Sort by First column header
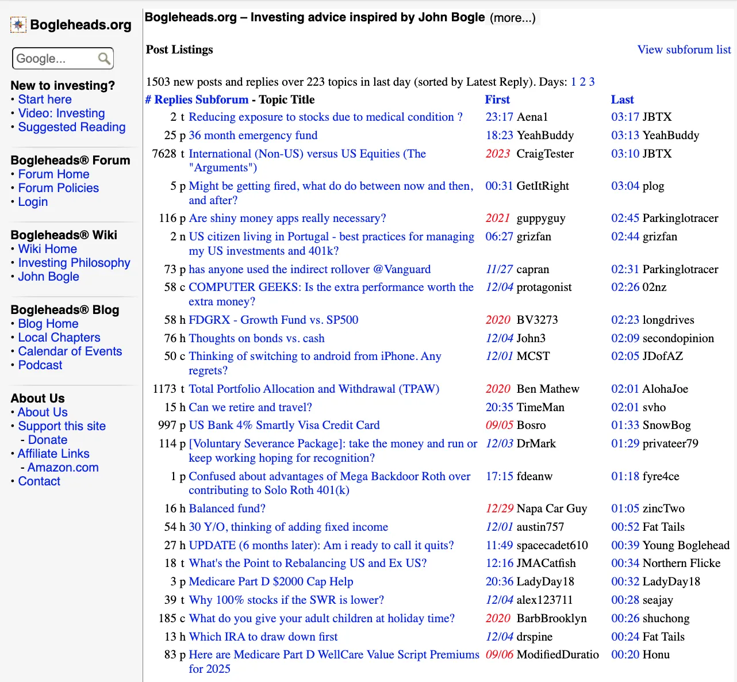The width and height of the screenshot is (737, 682). click(x=497, y=99)
